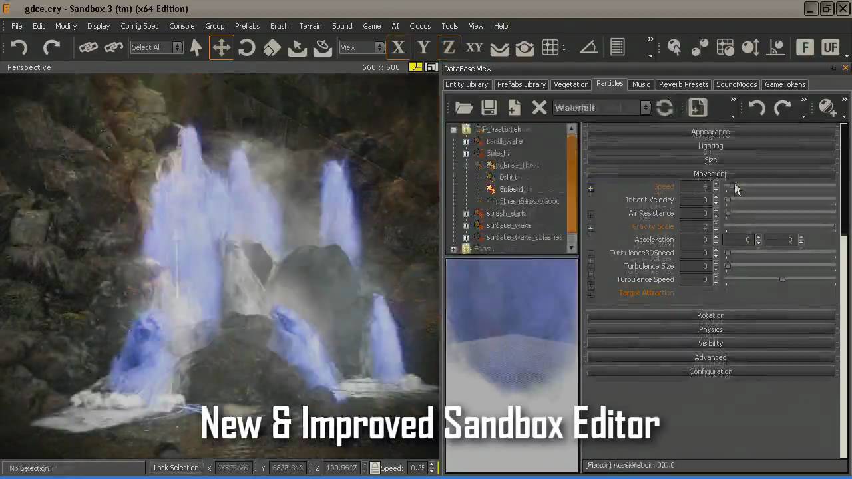Open the layers list document icon
This screenshot has width=852, height=479.
point(617,47)
